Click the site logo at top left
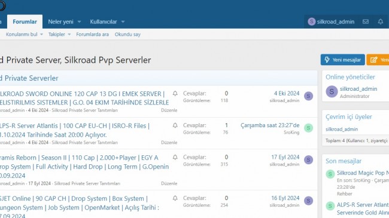This screenshot has height=218, width=389. [2, 6]
